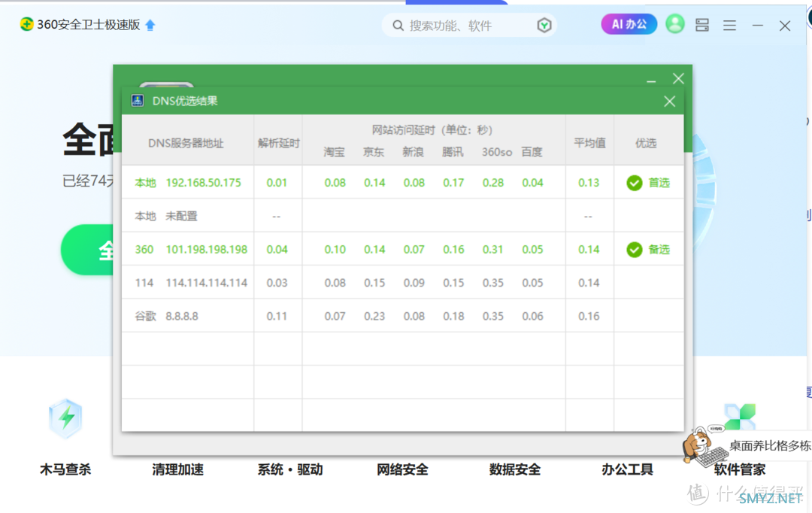
Task: Click the DNS服务器地址 column header
Action: tap(186, 143)
